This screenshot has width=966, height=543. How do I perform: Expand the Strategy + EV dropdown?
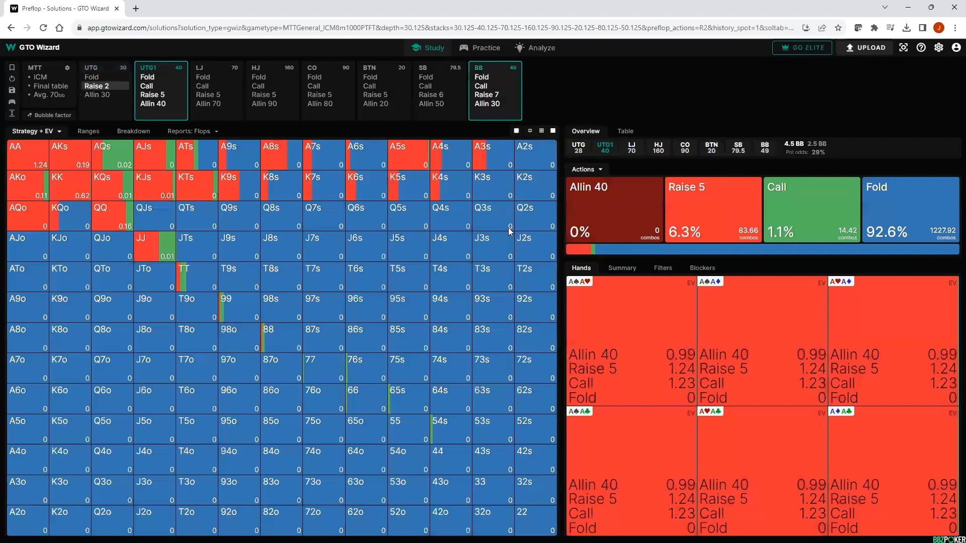coord(37,131)
